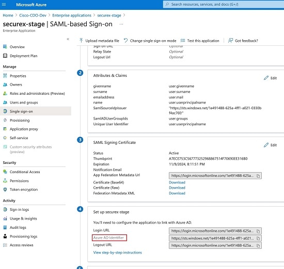The height and width of the screenshot is (269, 284).
Task: Select Change single sign-on mode
Action: point(150,41)
